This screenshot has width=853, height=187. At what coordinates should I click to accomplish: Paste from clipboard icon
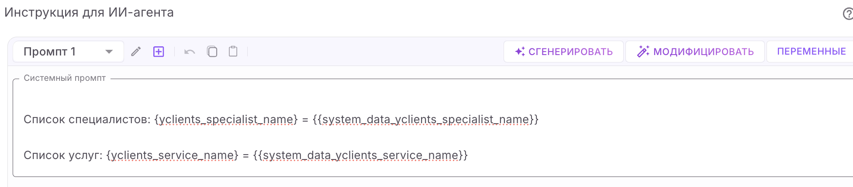(x=233, y=52)
